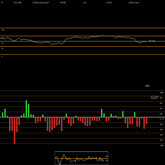Click the '-60' label on MR axis
Screen dimensions: 165x165
[161, 135]
